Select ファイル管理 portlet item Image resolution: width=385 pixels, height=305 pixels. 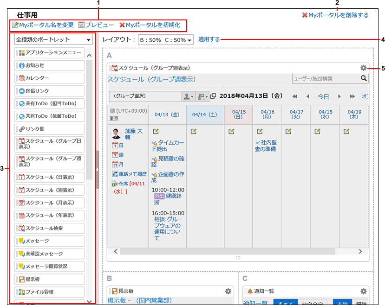(49, 292)
